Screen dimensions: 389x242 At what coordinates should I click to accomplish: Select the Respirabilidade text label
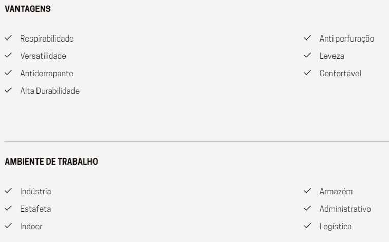47,39
